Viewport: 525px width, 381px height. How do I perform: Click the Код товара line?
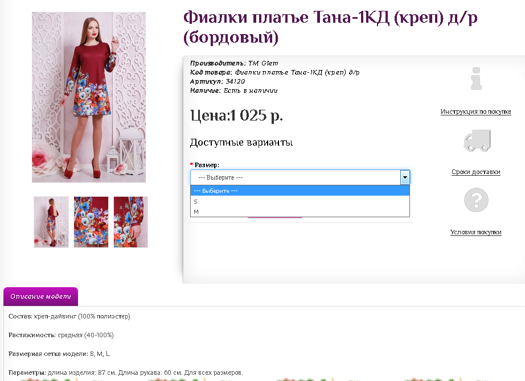274,72
